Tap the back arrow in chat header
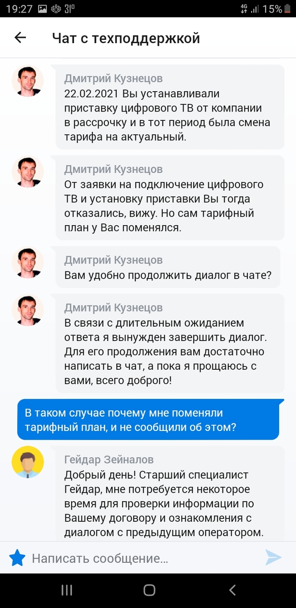The image size is (296, 608). tap(20, 38)
